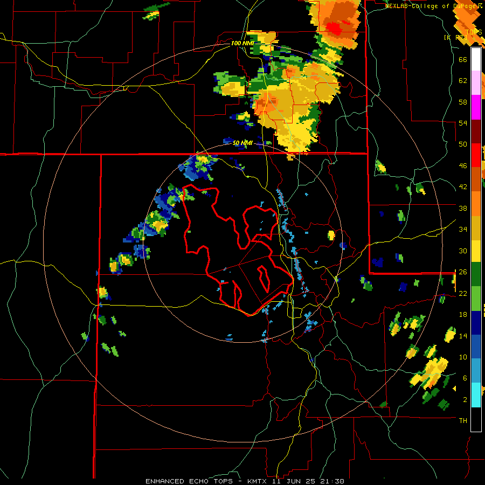Choose the light orange legend swatch
This screenshot has width=485, height=485.
tap(476, 204)
